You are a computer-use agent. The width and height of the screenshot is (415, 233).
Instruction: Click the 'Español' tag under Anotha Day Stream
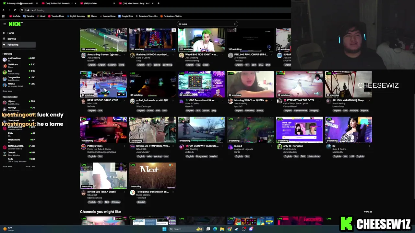point(112,65)
